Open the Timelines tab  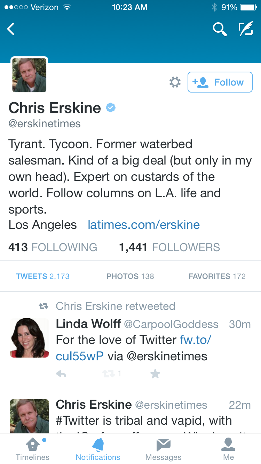tap(33, 449)
